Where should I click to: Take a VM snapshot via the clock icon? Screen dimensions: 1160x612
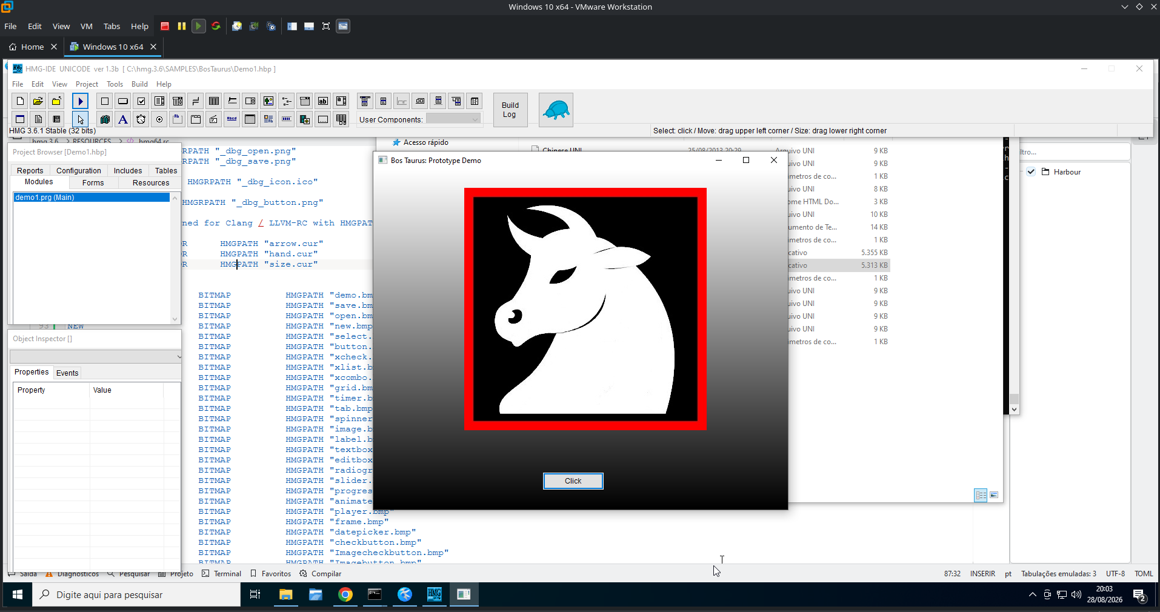click(x=237, y=26)
